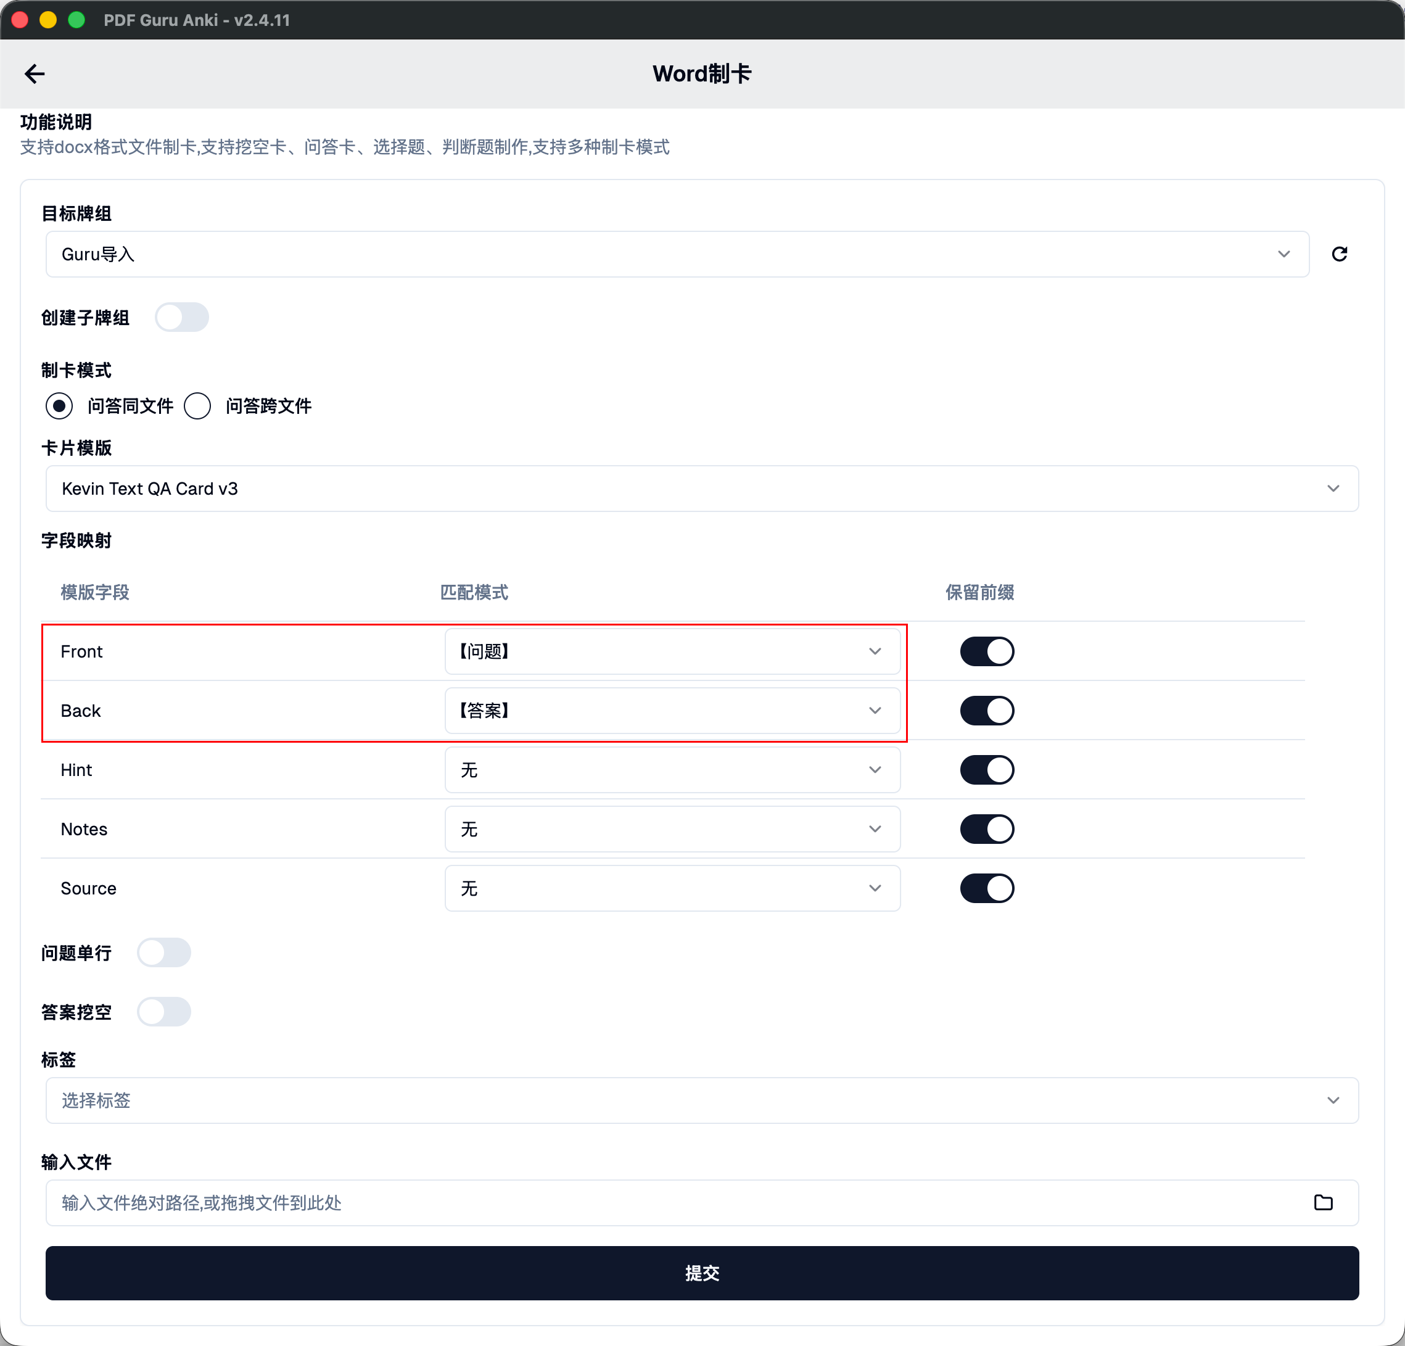Open the Kevin Text QA Card template dropdown
The image size is (1405, 1346).
coord(701,489)
